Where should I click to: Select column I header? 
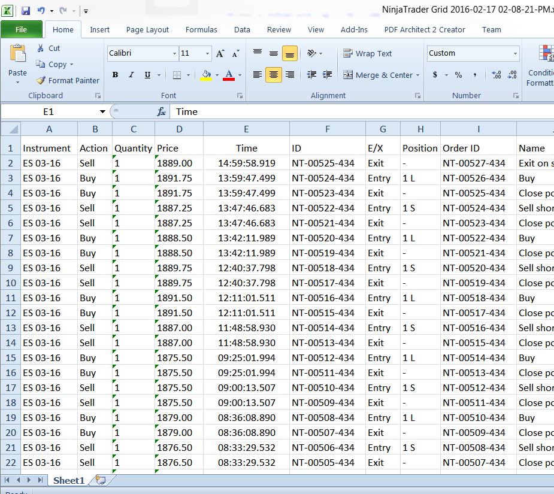click(479, 129)
